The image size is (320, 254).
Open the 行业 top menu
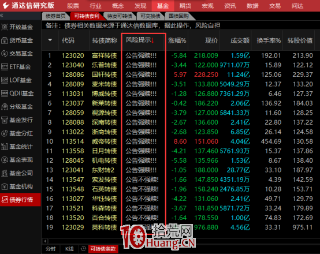pos(95,6)
